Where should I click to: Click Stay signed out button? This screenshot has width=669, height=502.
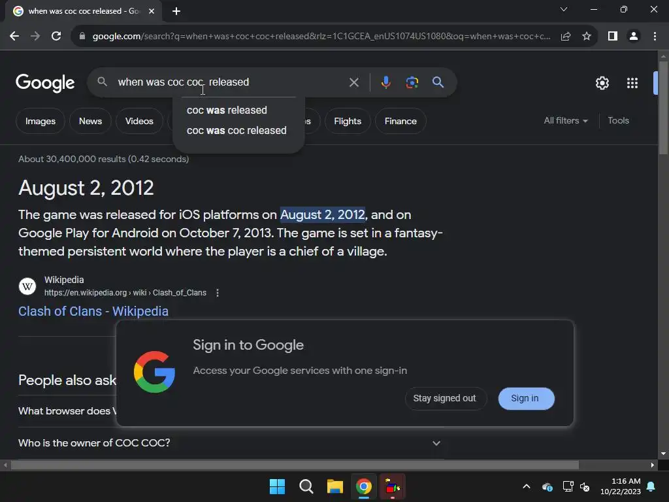pyautogui.click(x=444, y=398)
